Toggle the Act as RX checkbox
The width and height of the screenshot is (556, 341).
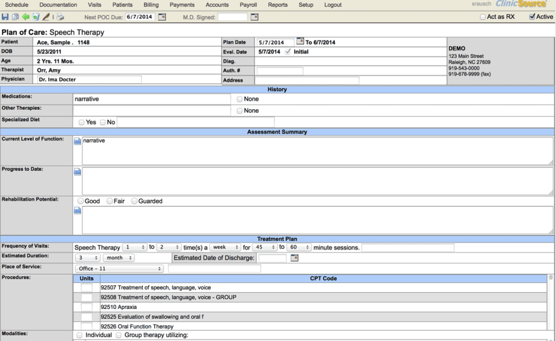click(483, 17)
